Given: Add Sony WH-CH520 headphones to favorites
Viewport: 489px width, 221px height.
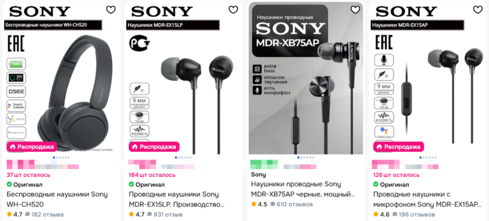Looking at the screenshot, I should [x=111, y=10].
